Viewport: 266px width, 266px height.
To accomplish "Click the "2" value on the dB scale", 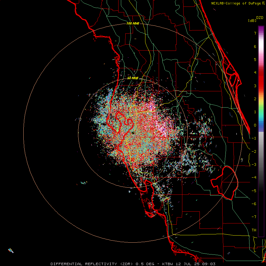I will click(255, 99).
